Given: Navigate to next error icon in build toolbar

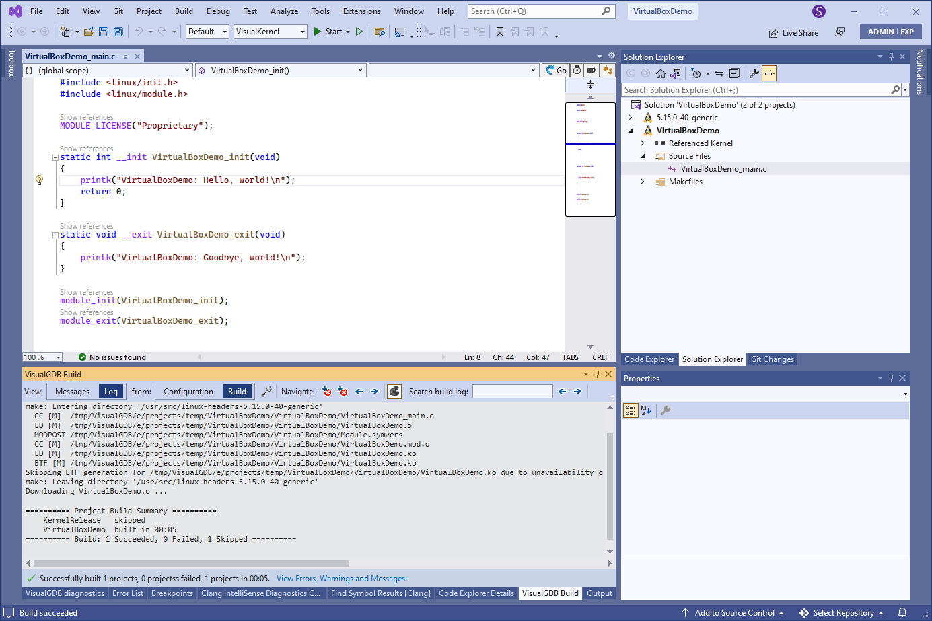Looking at the screenshot, I should 343,391.
